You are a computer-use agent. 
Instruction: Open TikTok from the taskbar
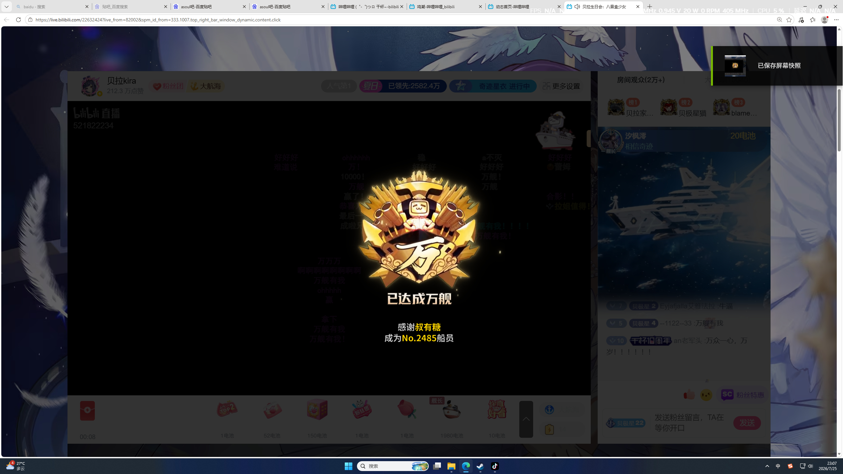pyautogui.click(x=495, y=466)
